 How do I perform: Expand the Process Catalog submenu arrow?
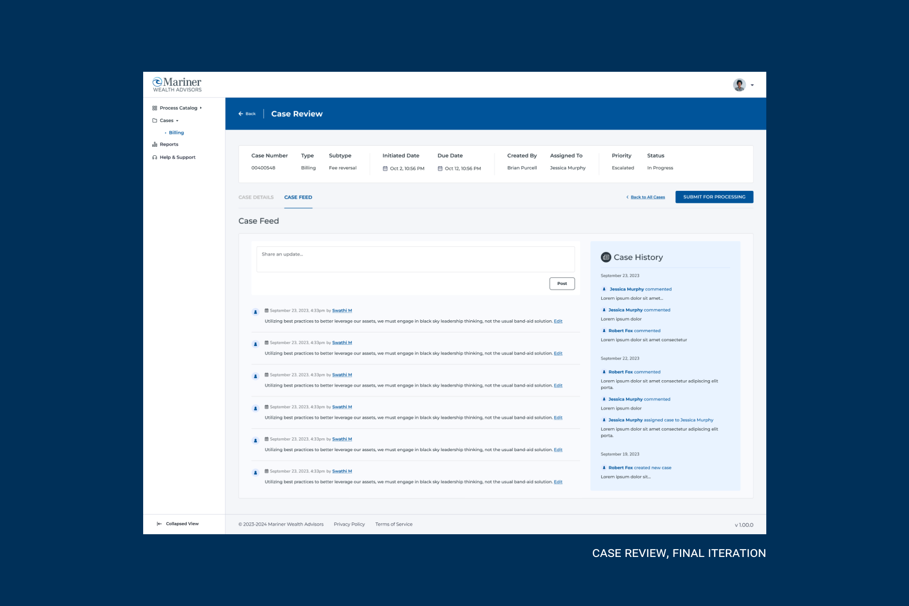[x=201, y=108]
